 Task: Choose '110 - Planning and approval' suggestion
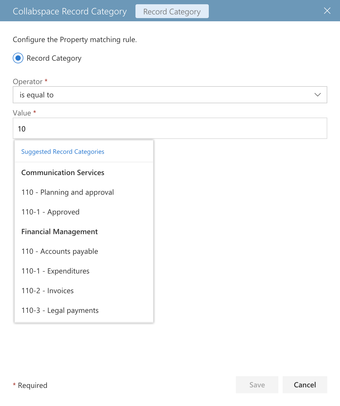click(x=84, y=192)
